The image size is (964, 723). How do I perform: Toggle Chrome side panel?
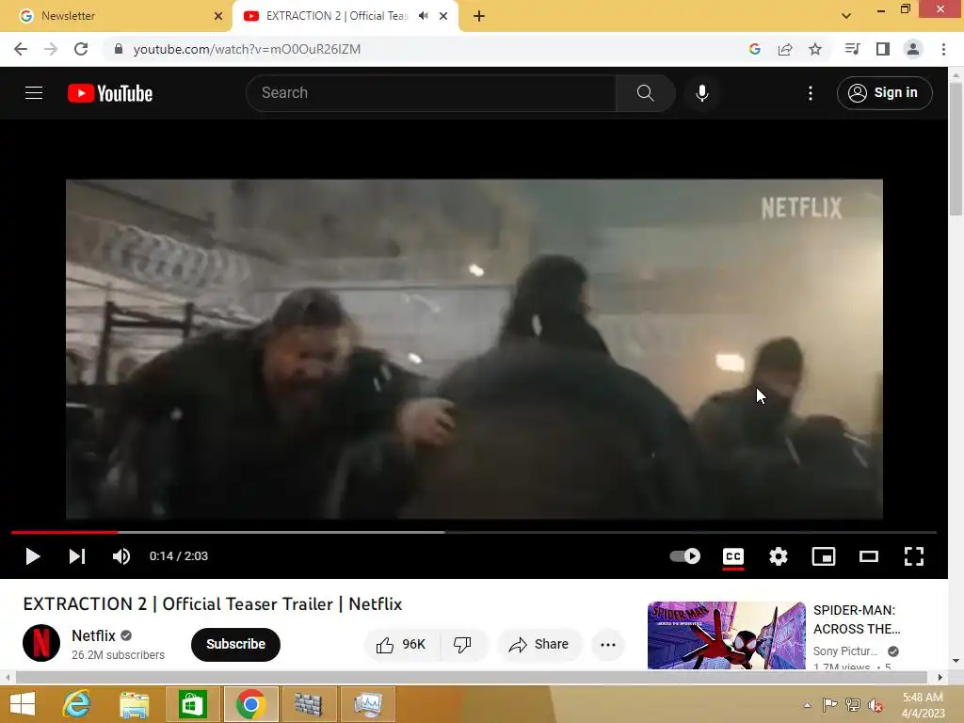883,49
